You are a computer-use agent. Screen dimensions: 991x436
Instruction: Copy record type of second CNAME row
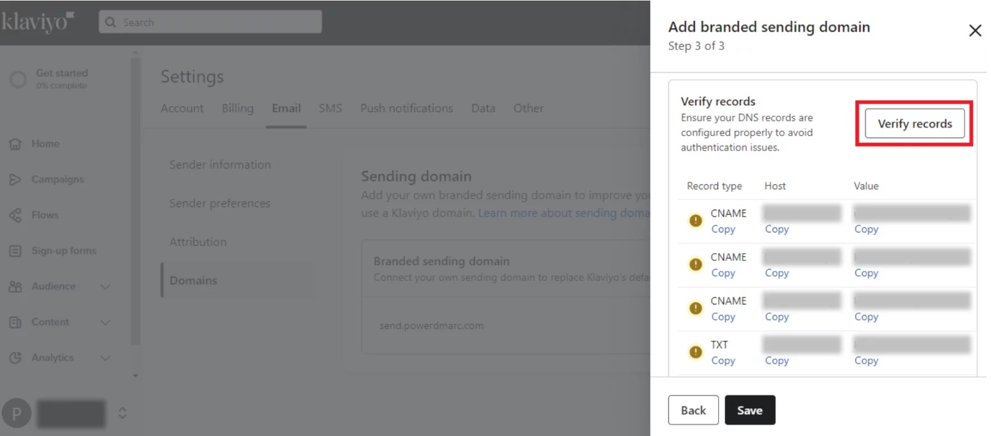pyautogui.click(x=723, y=273)
